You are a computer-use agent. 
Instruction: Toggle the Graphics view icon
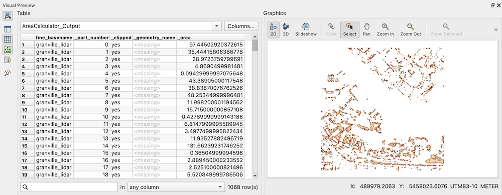click(x=8, y=50)
